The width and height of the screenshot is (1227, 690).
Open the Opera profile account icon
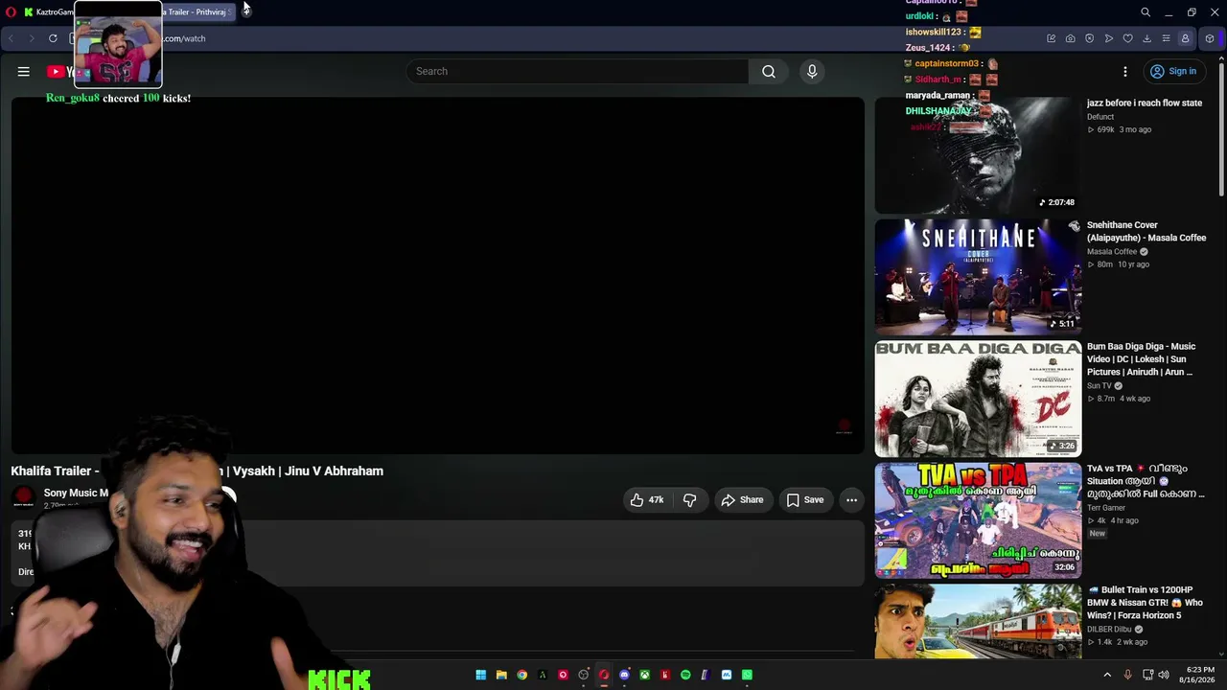click(1186, 38)
